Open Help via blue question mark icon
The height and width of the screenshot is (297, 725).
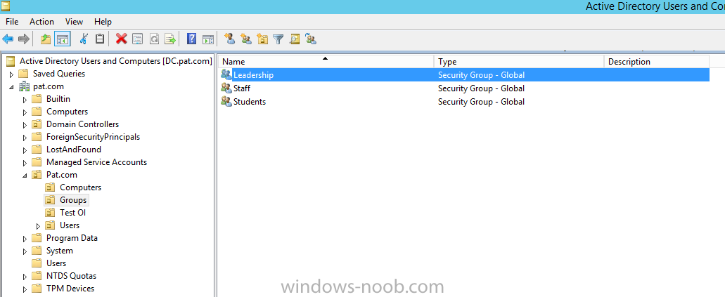[191, 39]
